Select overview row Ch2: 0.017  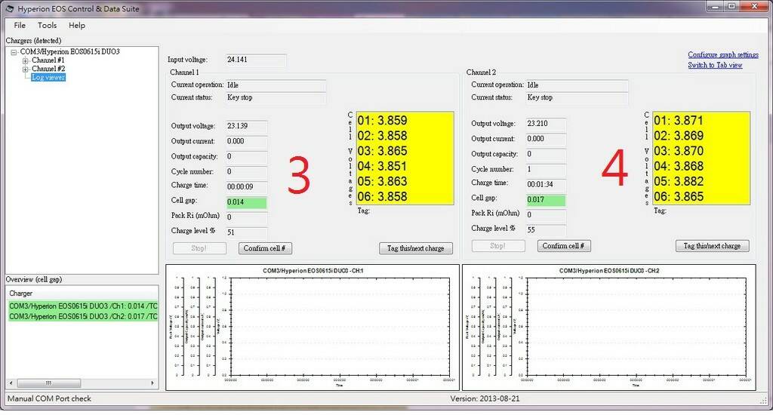coord(83,316)
